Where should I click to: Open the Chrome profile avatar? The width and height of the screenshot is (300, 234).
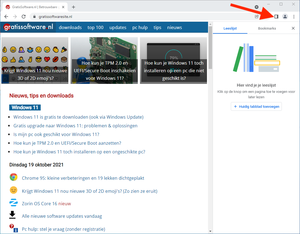point(285,17)
